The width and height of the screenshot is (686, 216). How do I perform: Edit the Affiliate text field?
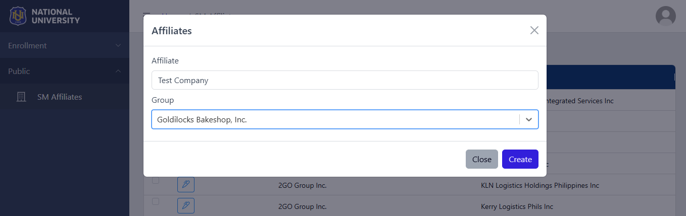(x=345, y=80)
